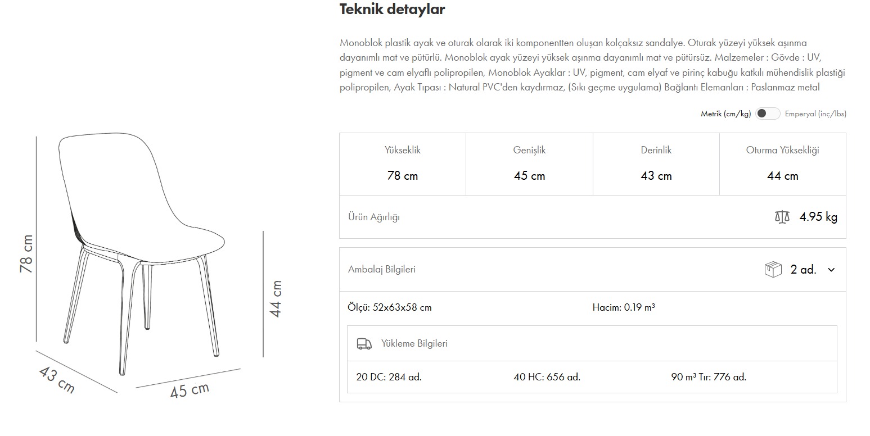This screenshot has width=870, height=436.
Task: Click the delivery truck icon
Action: [364, 344]
